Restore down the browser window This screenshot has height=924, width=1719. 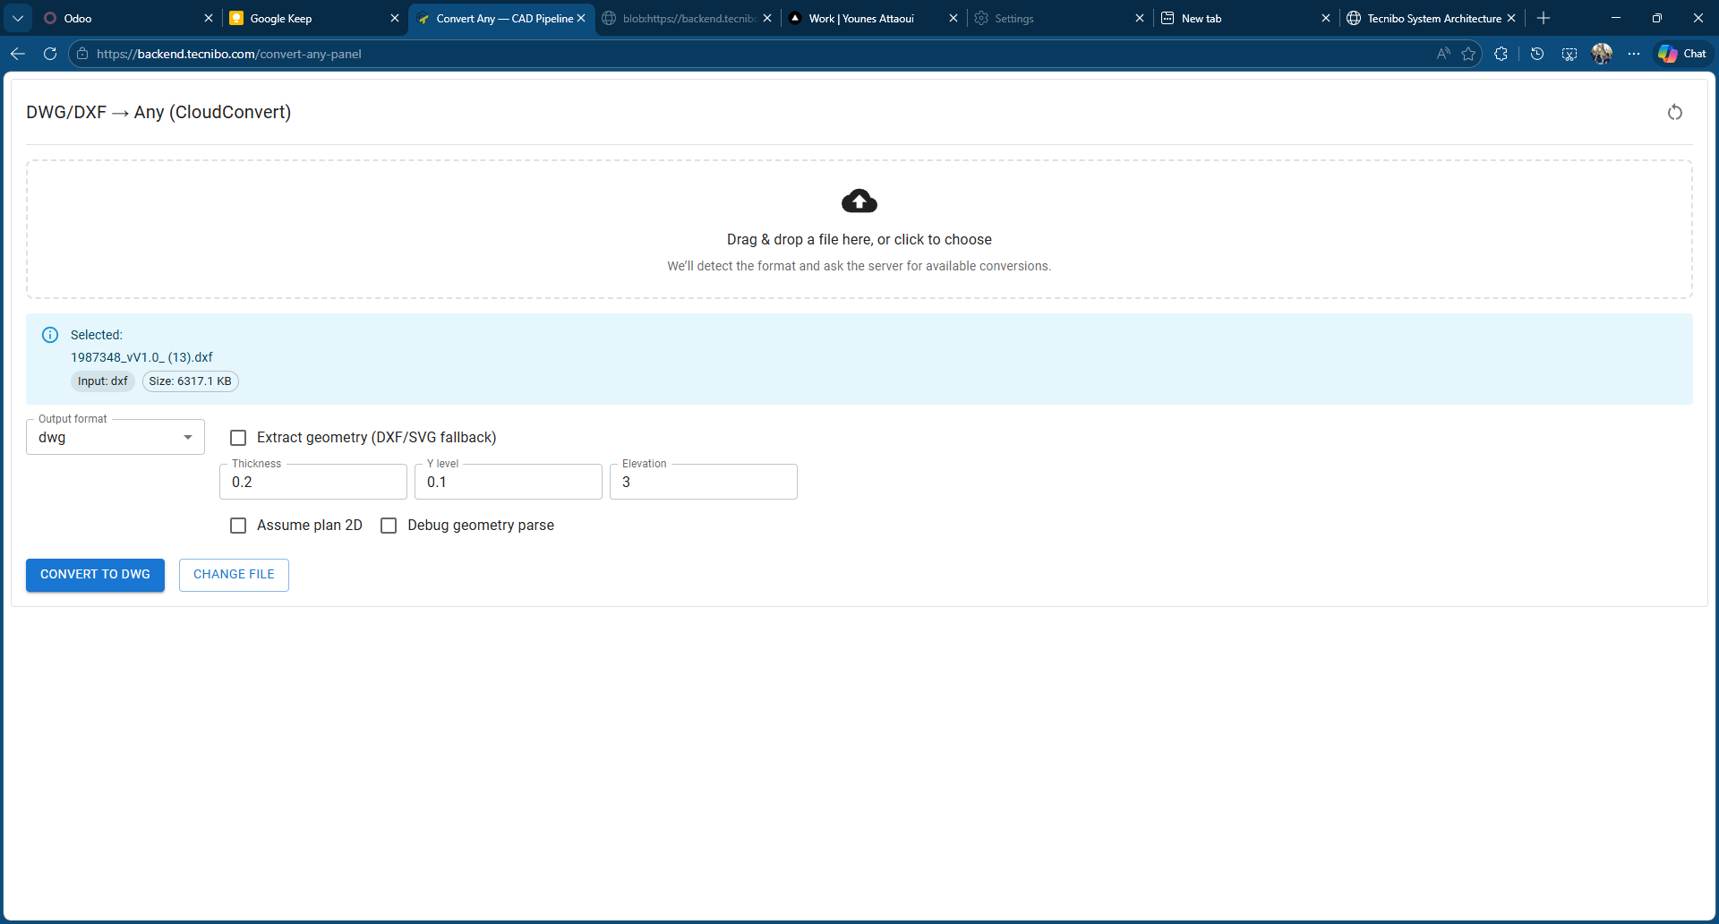1657,18
